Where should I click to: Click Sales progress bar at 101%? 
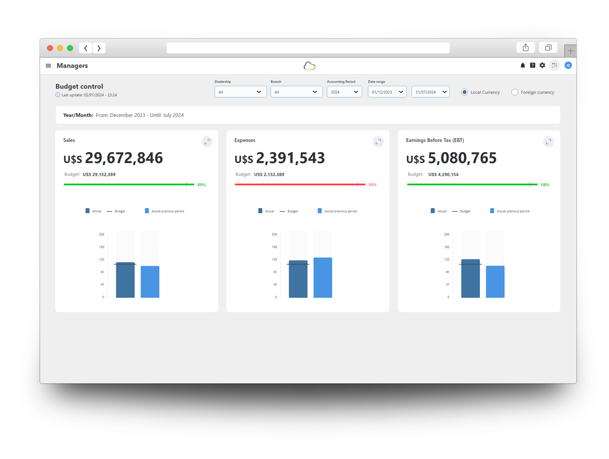pyautogui.click(x=129, y=185)
